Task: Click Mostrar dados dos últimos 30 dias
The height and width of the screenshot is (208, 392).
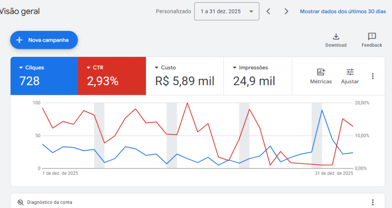Action: tap(343, 11)
